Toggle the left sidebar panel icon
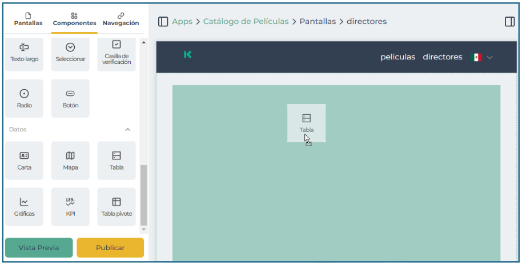Viewport: 522px width, 265px height. (163, 22)
